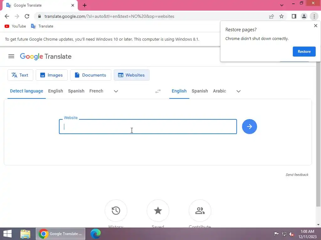Open the tab search chevron
This screenshot has width=321, height=240.
tap(282, 5)
